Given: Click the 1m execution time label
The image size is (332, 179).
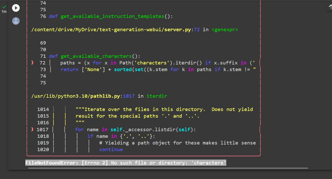Looking at the screenshot, I should click(4, 12).
